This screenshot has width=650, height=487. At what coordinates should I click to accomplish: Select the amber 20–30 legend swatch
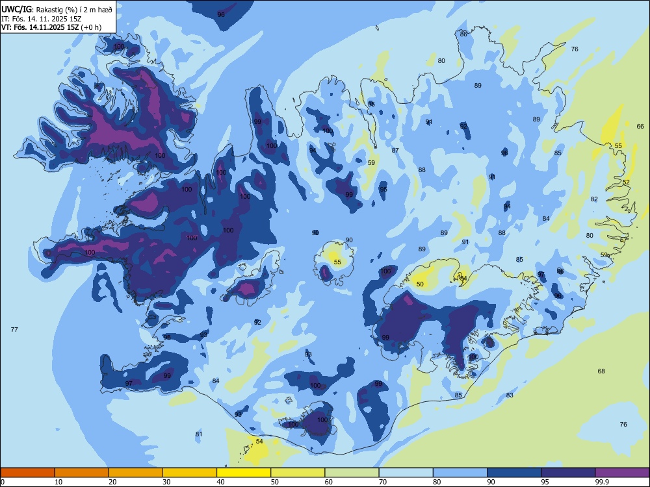click(136, 473)
